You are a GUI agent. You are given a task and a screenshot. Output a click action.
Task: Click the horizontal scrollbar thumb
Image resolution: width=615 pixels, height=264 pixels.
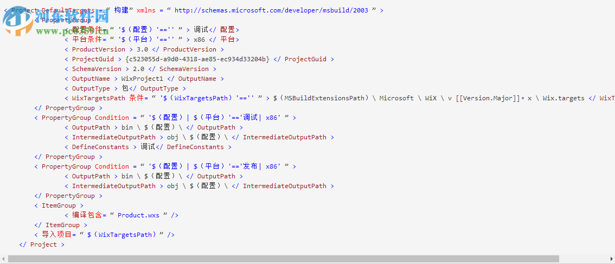[x=283, y=259]
